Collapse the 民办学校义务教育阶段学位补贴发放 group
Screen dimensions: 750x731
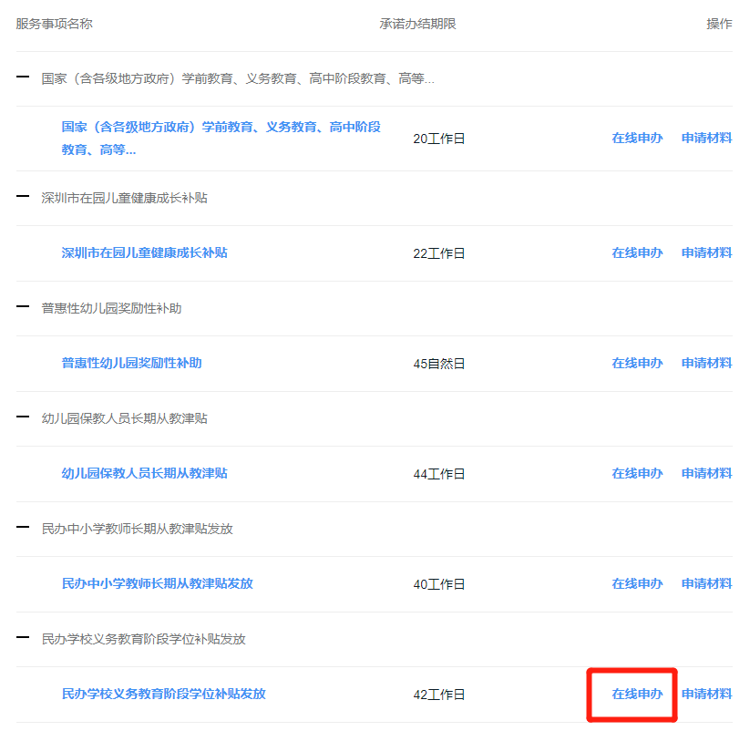coord(23,637)
